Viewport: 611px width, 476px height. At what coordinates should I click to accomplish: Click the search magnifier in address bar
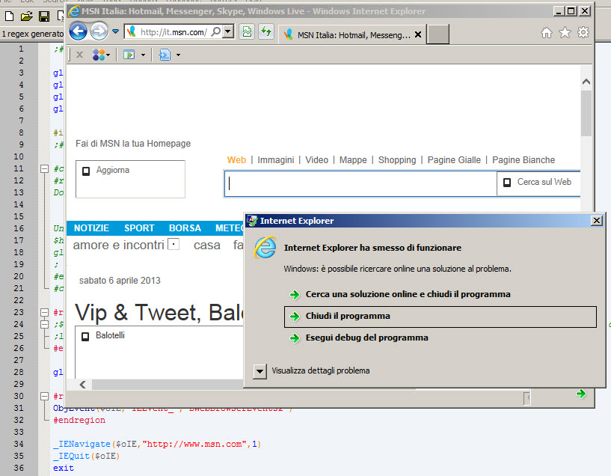click(x=215, y=31)
